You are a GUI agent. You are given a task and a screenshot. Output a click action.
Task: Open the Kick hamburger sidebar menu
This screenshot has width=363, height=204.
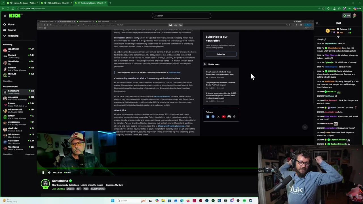coord(5,16)
